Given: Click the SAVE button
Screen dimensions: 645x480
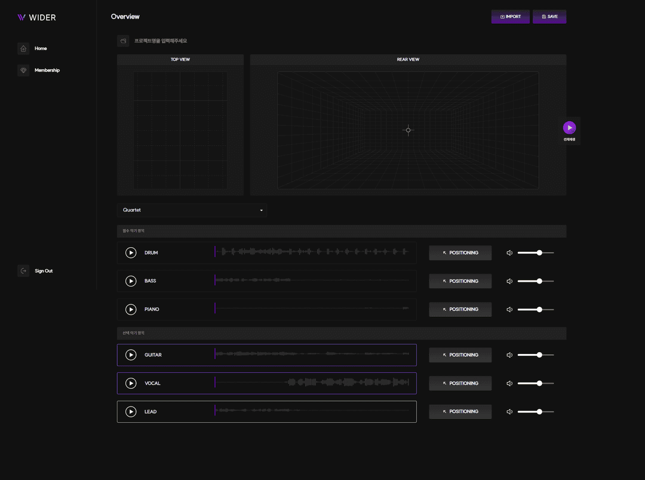Looking at the screenshot, I should click(x=549, y=17).
